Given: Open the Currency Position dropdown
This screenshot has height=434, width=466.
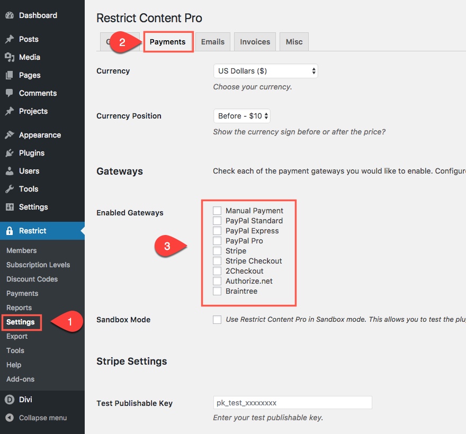Looking at the screenshot, I should click(241, 116).
